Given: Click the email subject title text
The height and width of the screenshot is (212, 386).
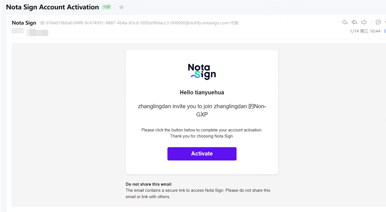Looking at the screenshot, I should (x=52, y=7).
